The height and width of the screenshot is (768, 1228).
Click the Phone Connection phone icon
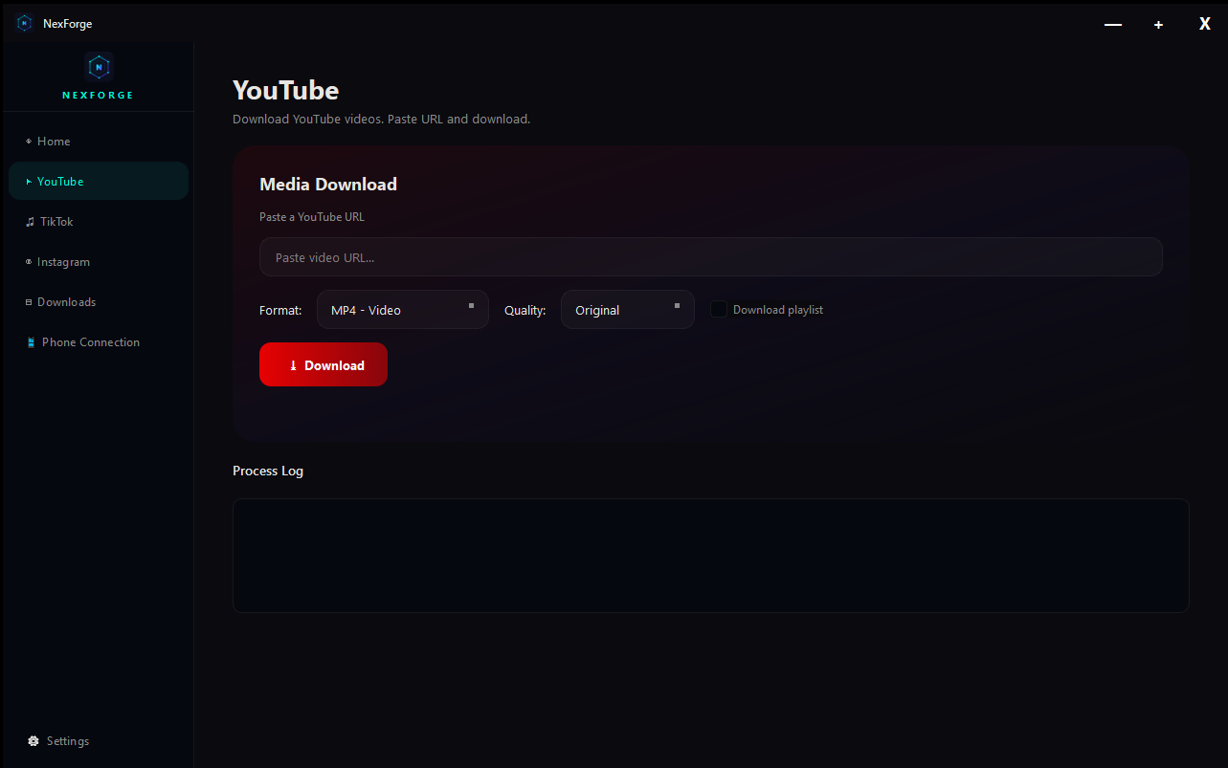32,342
